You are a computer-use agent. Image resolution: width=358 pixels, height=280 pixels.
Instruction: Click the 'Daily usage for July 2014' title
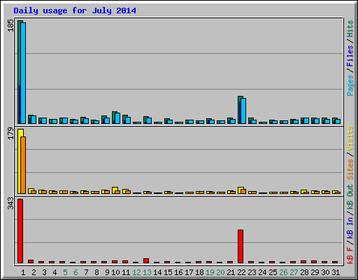(75, 10)
